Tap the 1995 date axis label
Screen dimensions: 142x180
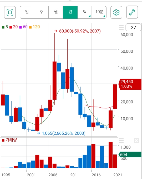point(6,175)
